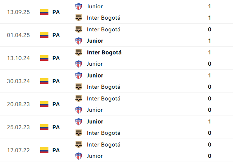Select PA league label in 13.10.24 row
The height and width of the screenshot is (162, 233).
pyautogui.click(x=56, y=58)
